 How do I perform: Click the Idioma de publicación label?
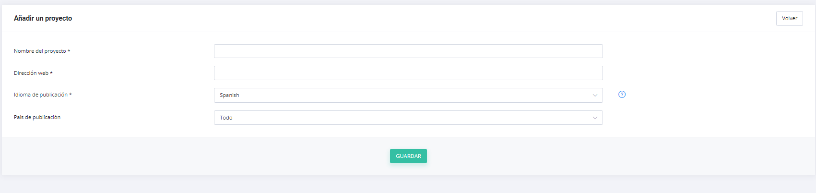[41, 95]
